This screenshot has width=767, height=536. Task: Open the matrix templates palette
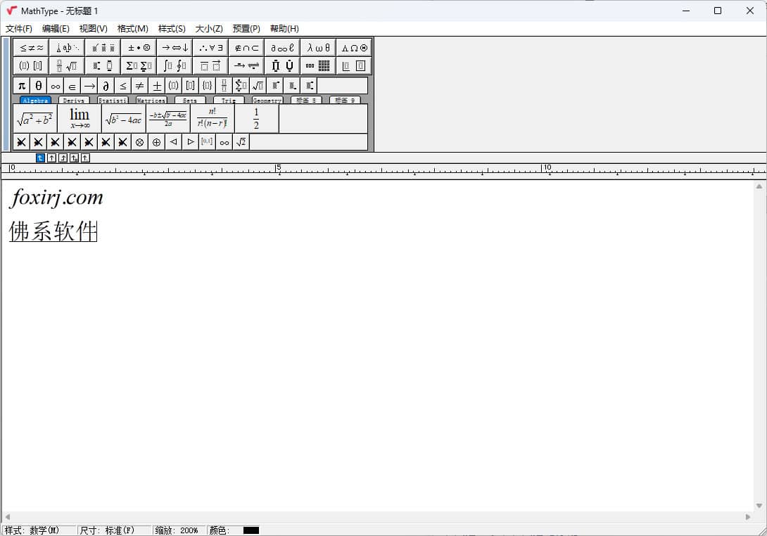[x=319, y=65]
